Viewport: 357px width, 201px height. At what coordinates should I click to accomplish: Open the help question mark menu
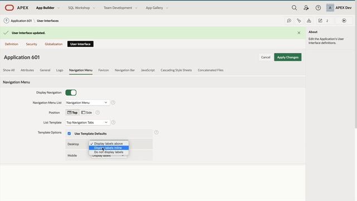318,8
